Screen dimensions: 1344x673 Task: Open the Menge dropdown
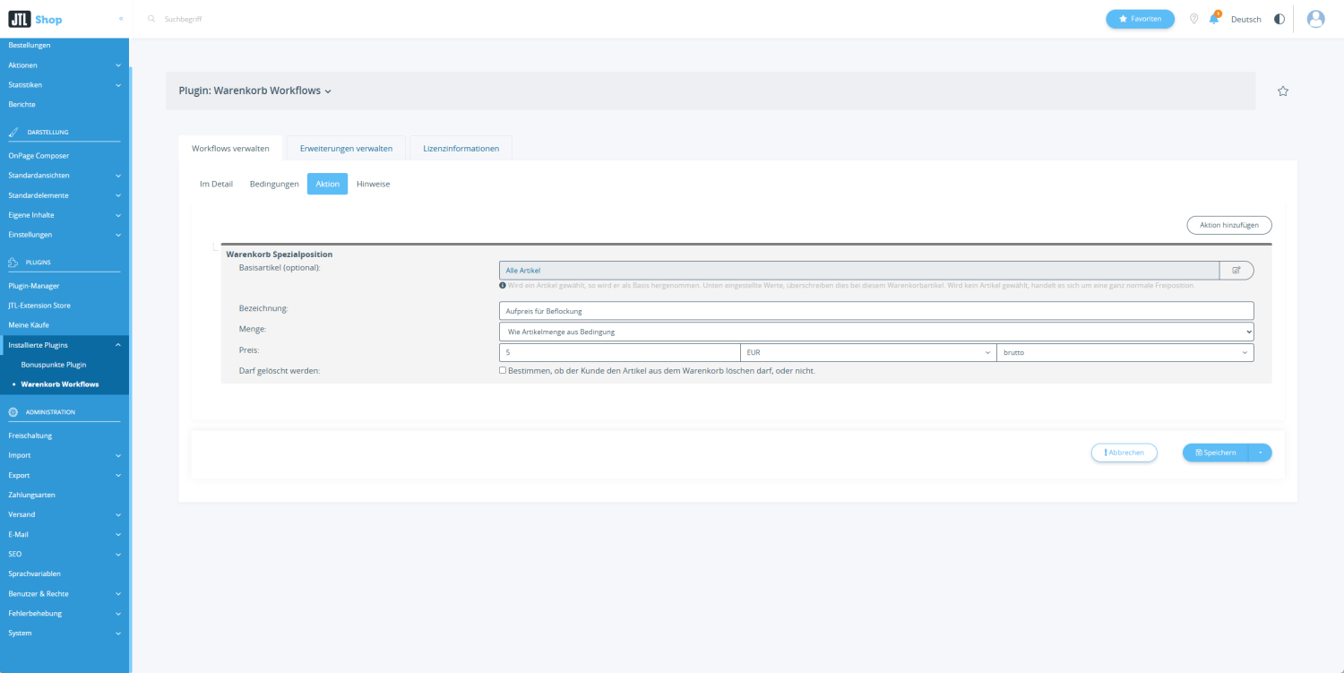tap(875, 332)
